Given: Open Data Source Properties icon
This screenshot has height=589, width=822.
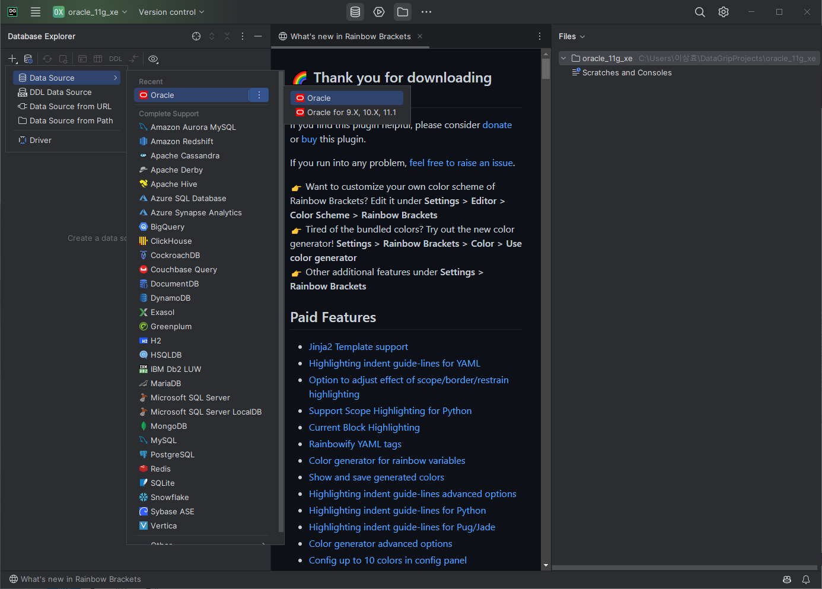Looking at the screenshot, I should tap(28, 59).
